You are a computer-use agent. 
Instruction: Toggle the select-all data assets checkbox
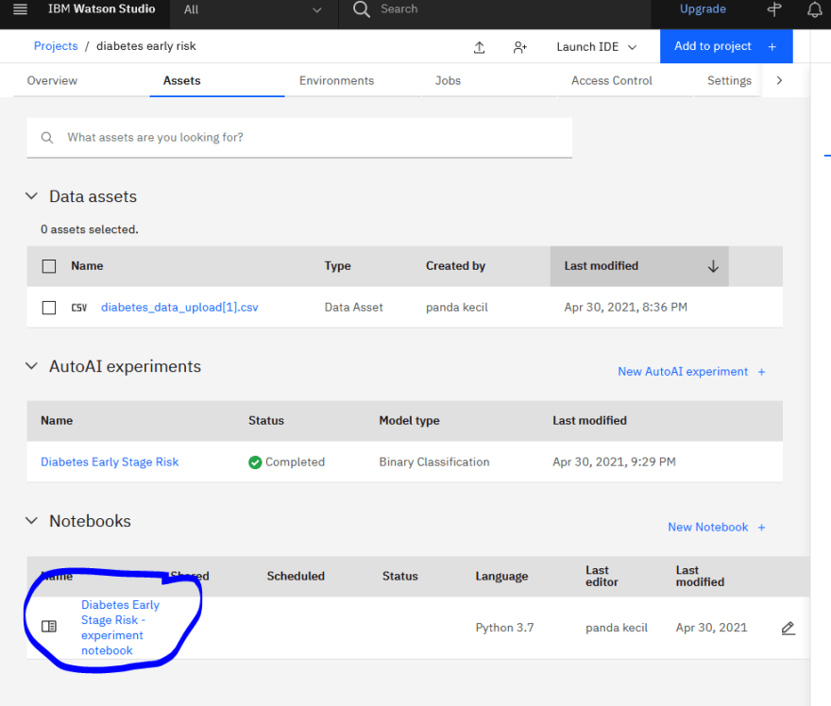point(49,266)
